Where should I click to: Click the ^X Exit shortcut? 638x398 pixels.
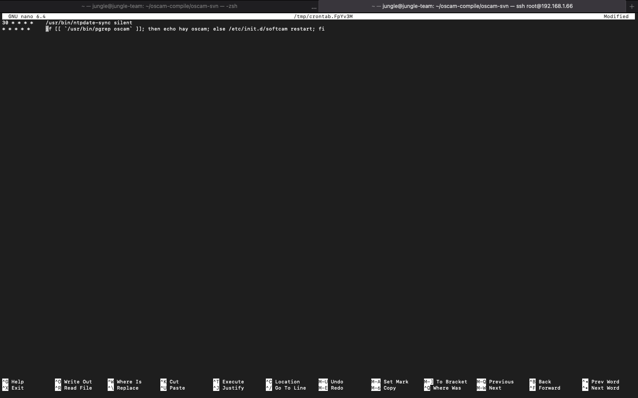[x=13, y=388]
